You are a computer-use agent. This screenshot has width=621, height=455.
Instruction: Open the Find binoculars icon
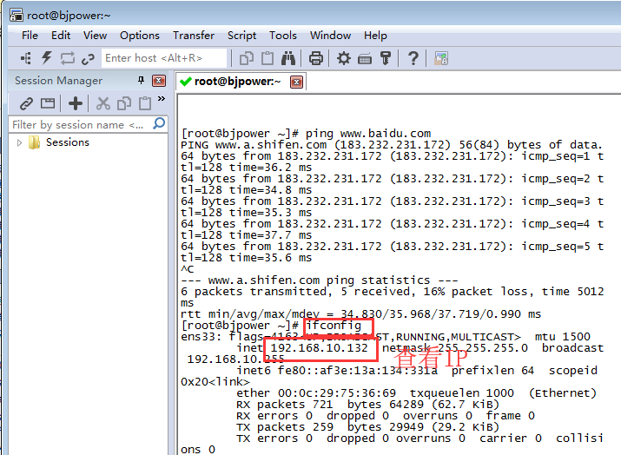click(288, 58)
